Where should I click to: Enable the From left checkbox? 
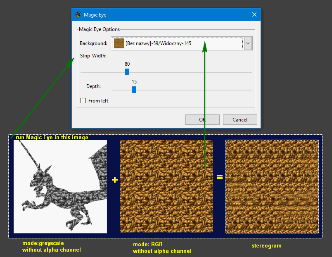tap(83, 101)
